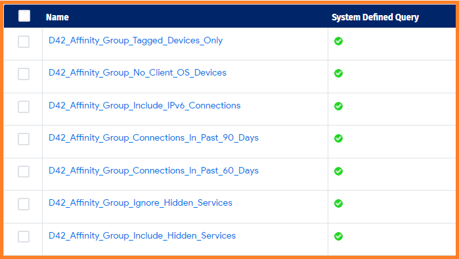Tick the Include_IPv6_Connections row checkbox

click(x=24, y=106)
